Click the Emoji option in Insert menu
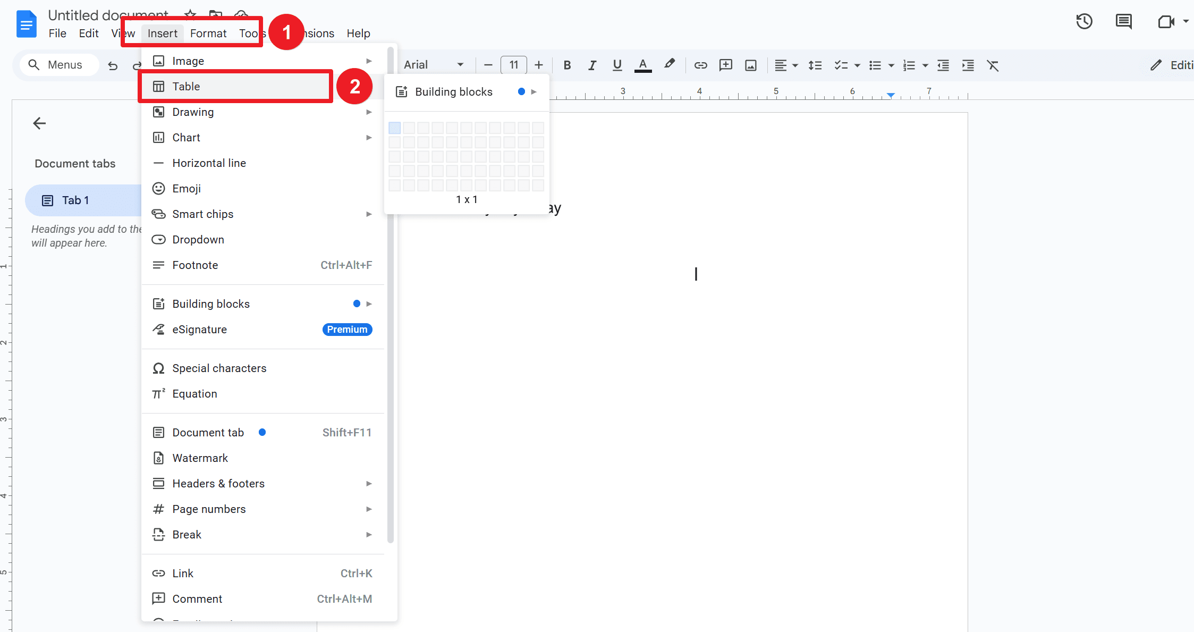Image resolution: width=1194 pixels, height=632 pixels. coord(187,188)
